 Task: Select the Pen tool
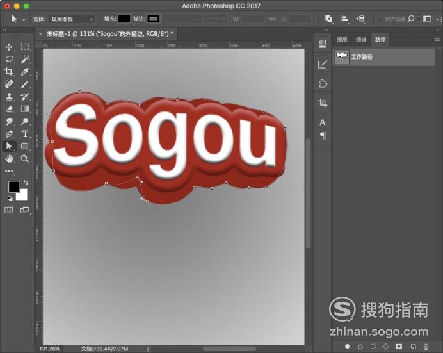tap(9, 134)
